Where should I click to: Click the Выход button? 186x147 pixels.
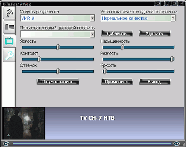coord(154,82)
